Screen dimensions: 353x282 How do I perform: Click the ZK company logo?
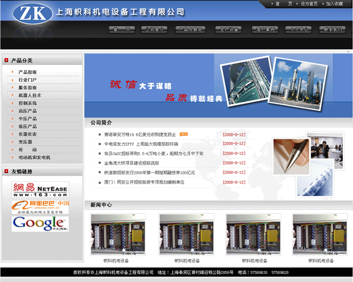pyautogui.click(x=33, y=14)
